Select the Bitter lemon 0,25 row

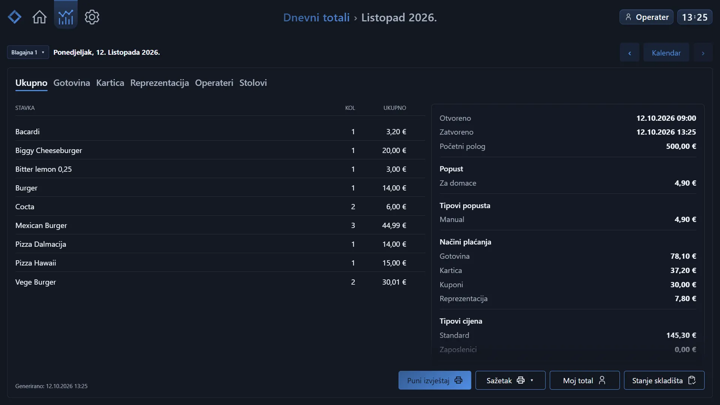(220, 169)
